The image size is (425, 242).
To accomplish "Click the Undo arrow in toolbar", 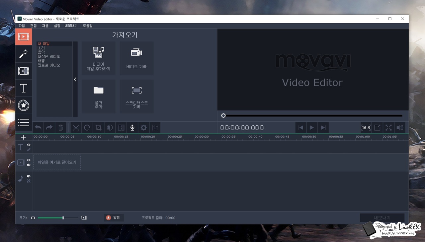I will pyautogui.click(x=38, y=128).
